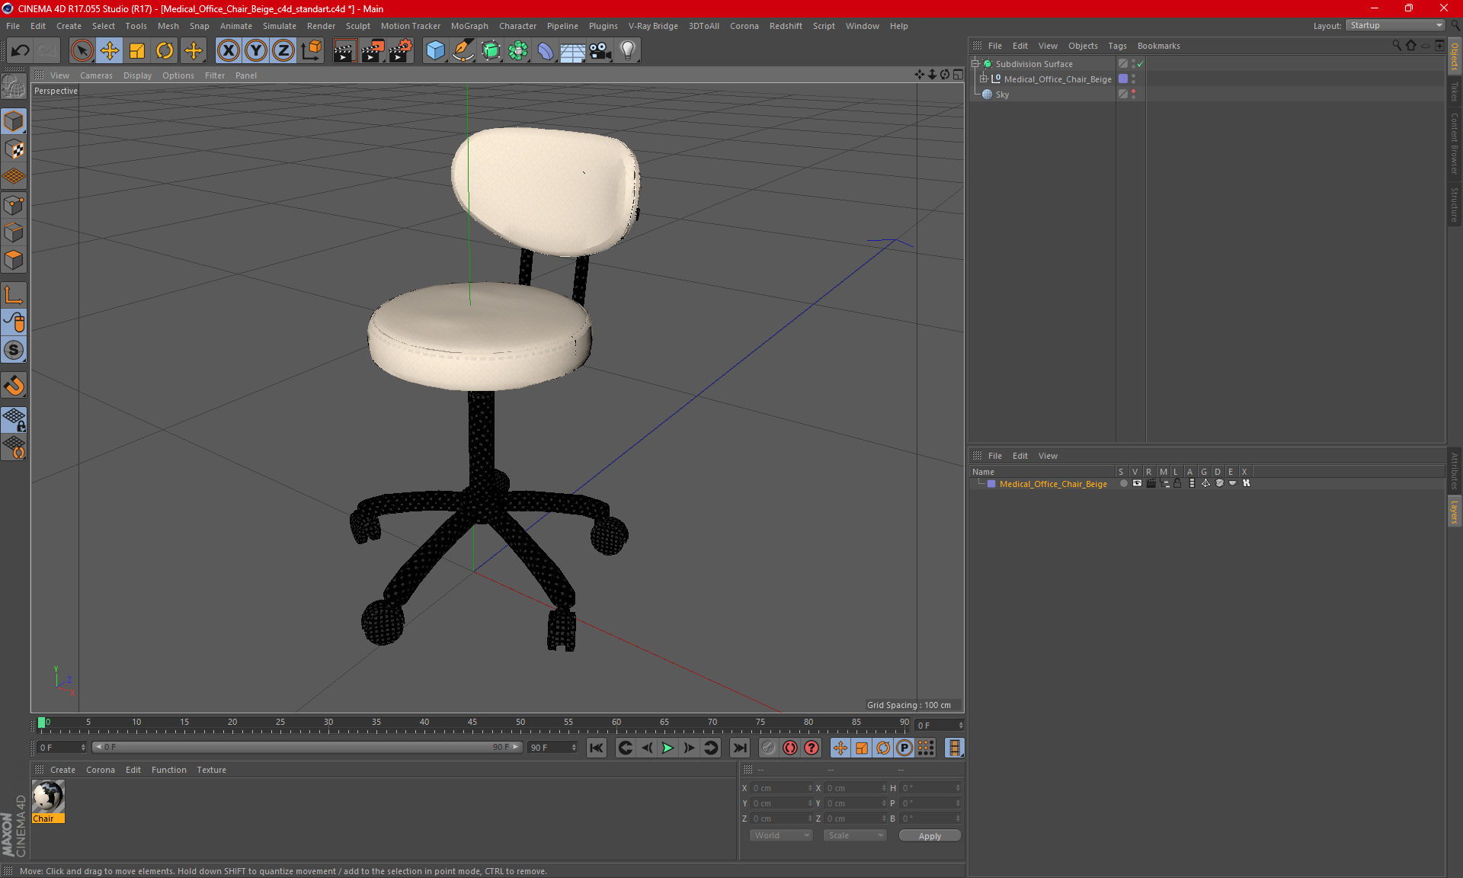
Task: Open the Simulate menu
Action: coord(280,26)
